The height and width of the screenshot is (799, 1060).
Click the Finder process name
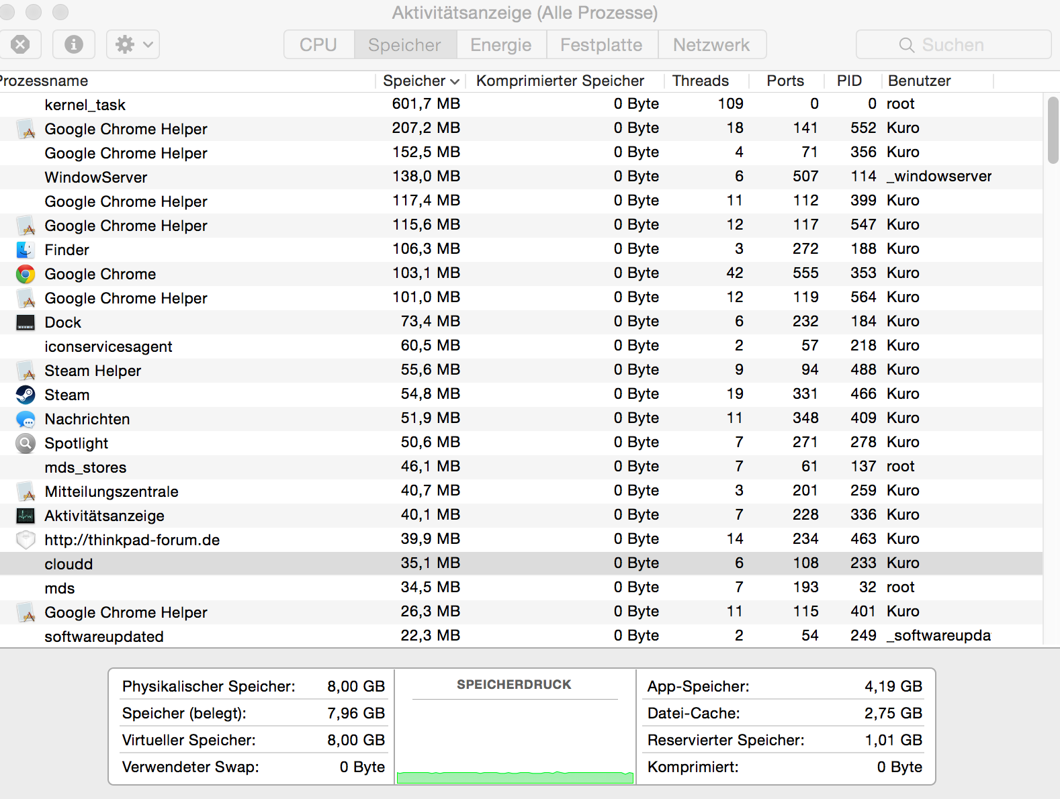(67, 250)
